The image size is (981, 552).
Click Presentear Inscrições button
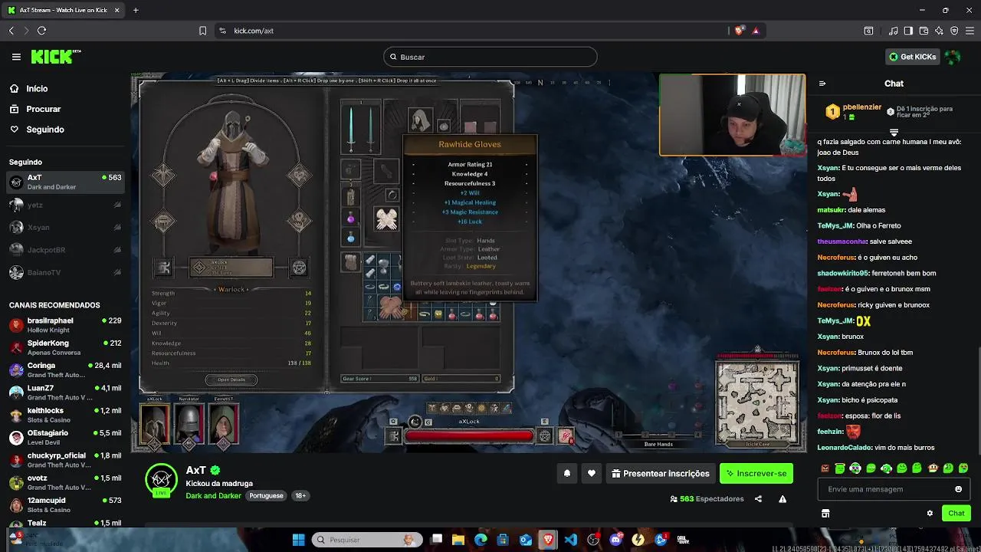coord(660,474)
